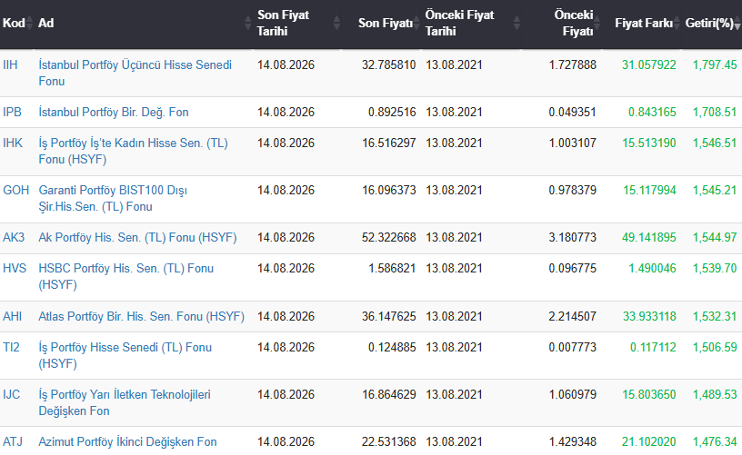Screen dimensions: 742x455
Task: Open İş Portföy Hisse Senedi (TL) Fonu
Action: 125,355
